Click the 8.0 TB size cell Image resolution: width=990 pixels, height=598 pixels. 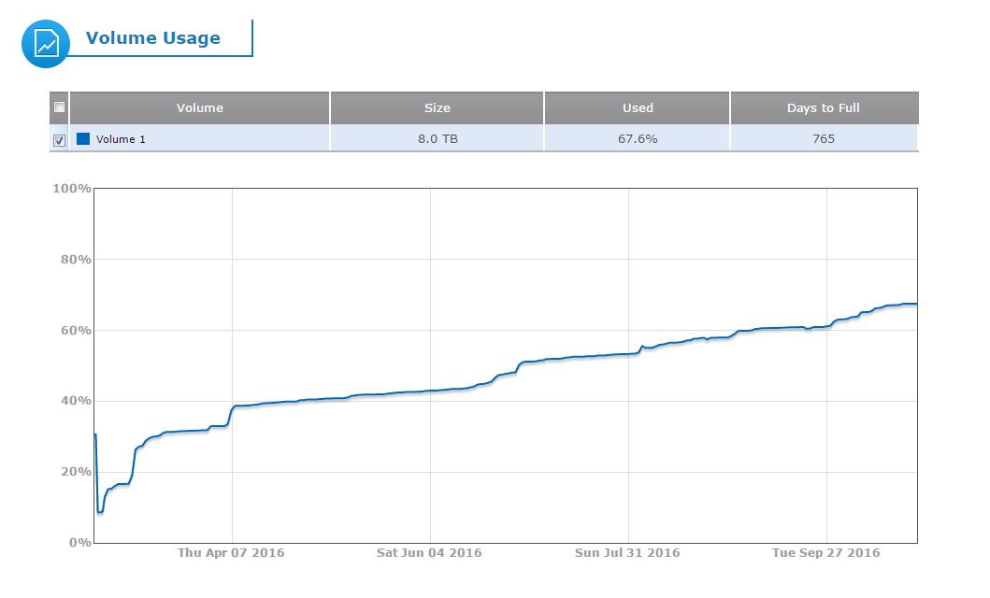pyautogui.click(x=437, y=139)
